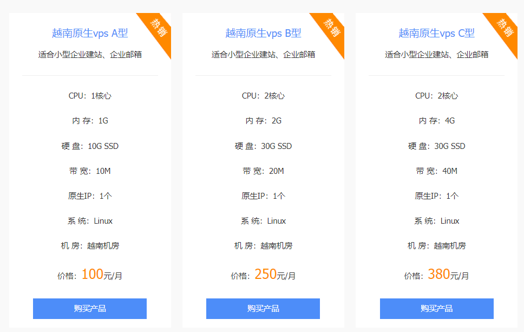524x332 pixels.
Task: Select the 100元/月 price on A型
Action: tap(89, 275)
